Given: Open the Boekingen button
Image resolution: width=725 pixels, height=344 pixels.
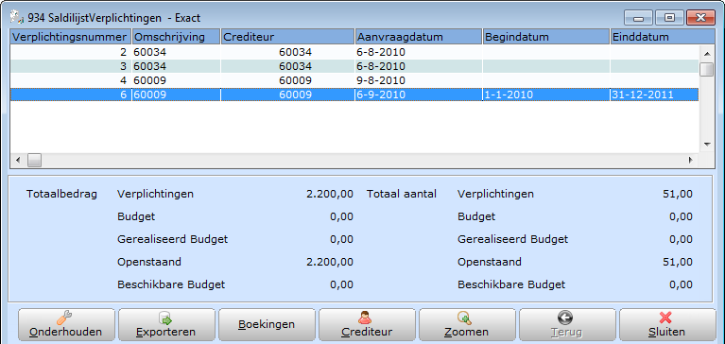Looking at the screenshot, I should click(x=267, y=325).
